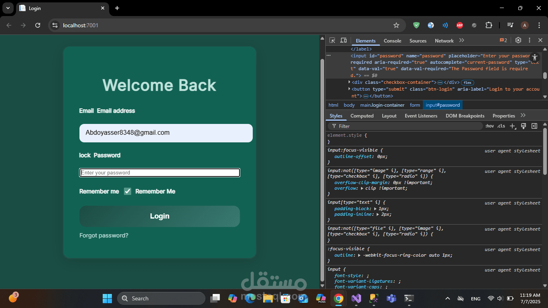View site information icon in address bar
Image resolution: width=548 pixels, height=308 pixels.
point(55,25)
